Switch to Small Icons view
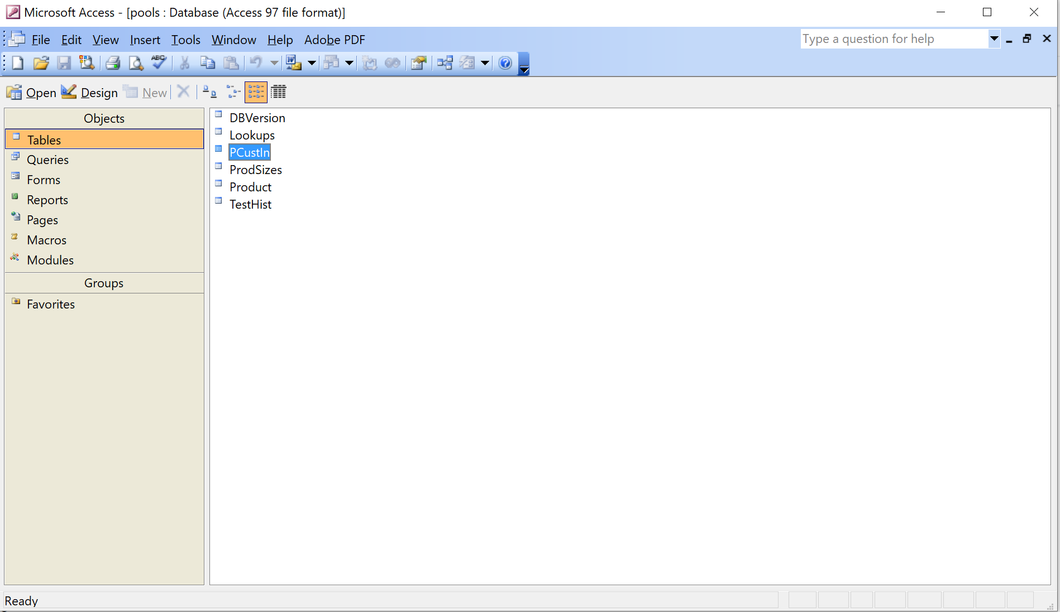This screenshot has height=612, width=1060. pyautogui.click(x=233, y=91)
